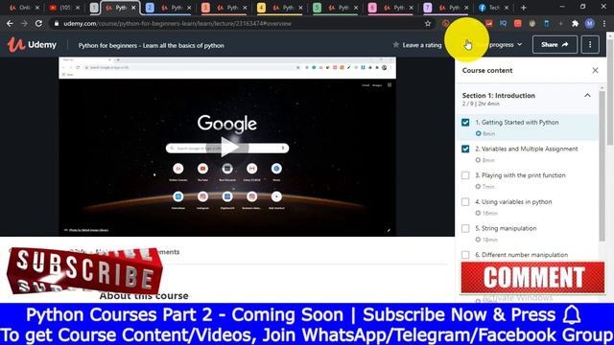Go to Udemy home via logo

32,45
